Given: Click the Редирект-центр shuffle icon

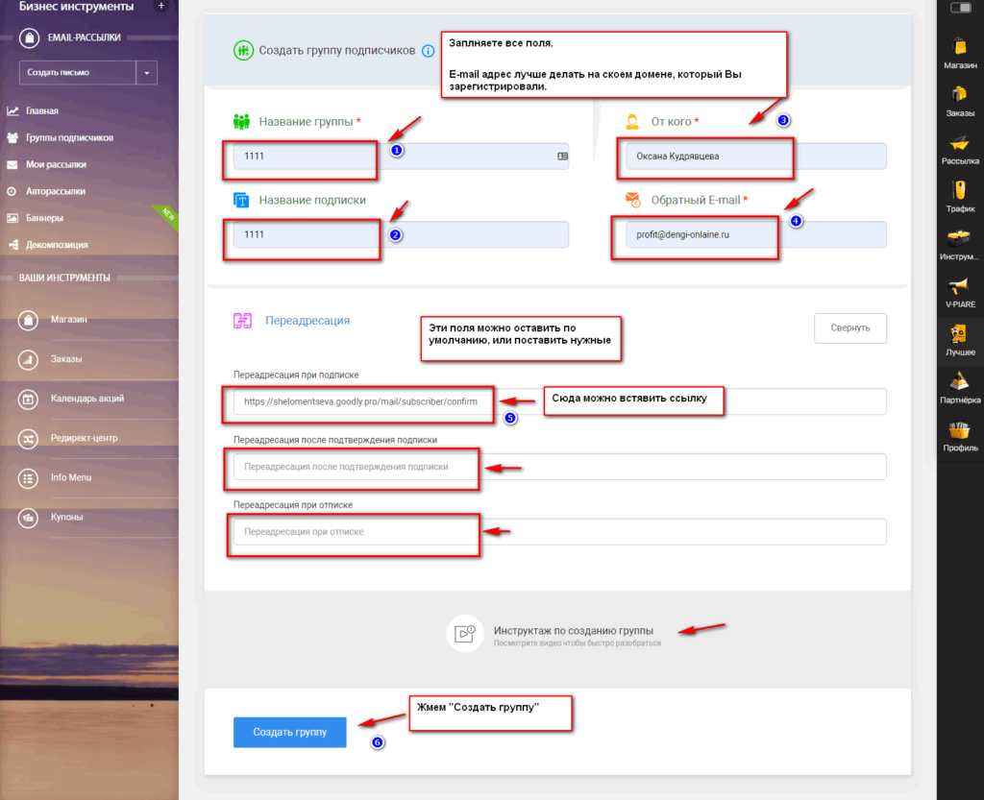Looking at the screenshot, I should click(28, 438).
